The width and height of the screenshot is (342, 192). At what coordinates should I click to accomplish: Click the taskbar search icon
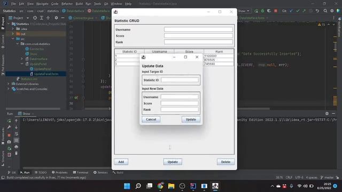(x=138, y=186)
